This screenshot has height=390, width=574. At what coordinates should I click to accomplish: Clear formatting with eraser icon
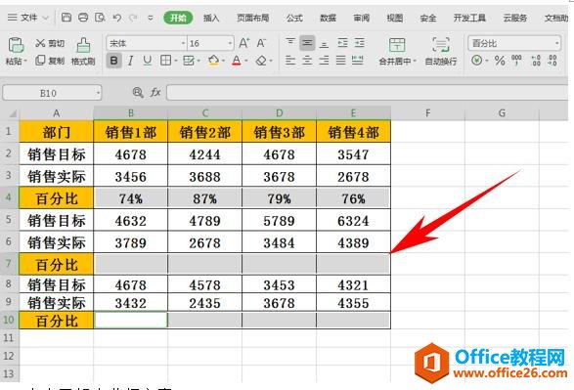point(261,61)
